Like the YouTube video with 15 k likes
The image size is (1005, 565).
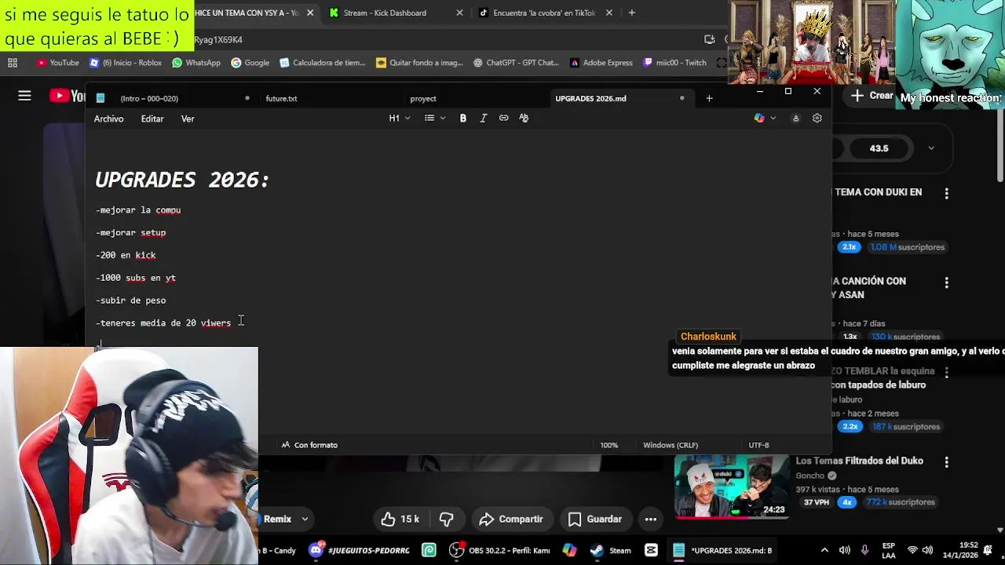(x=400, y=519)
